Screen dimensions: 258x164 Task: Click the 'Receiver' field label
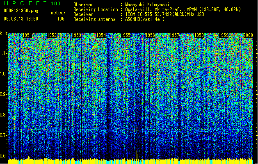(83, 14)
